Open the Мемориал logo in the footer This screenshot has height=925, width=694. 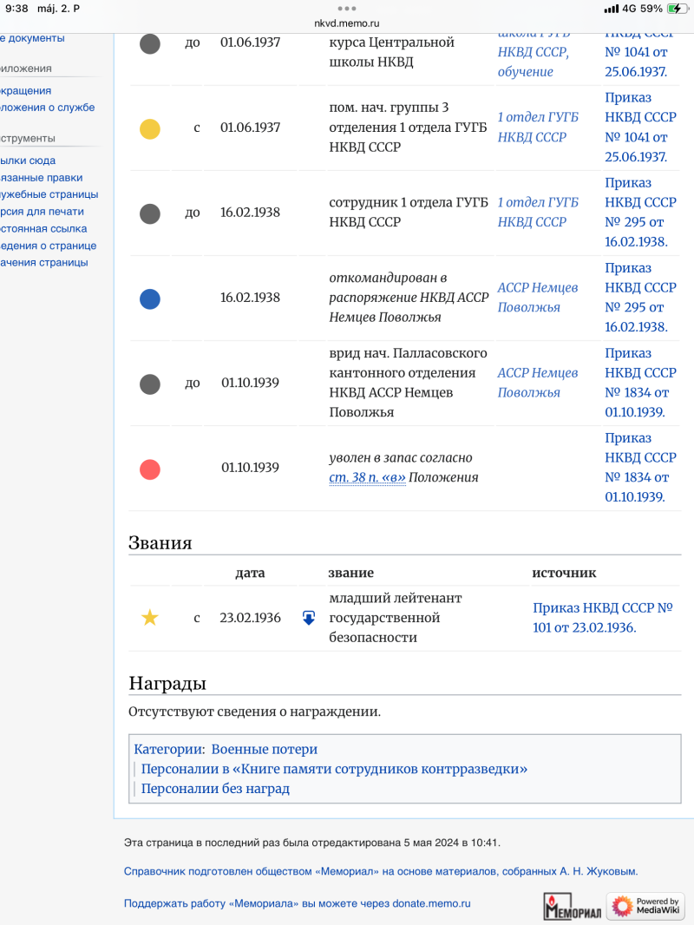click(x=573, y=906)
